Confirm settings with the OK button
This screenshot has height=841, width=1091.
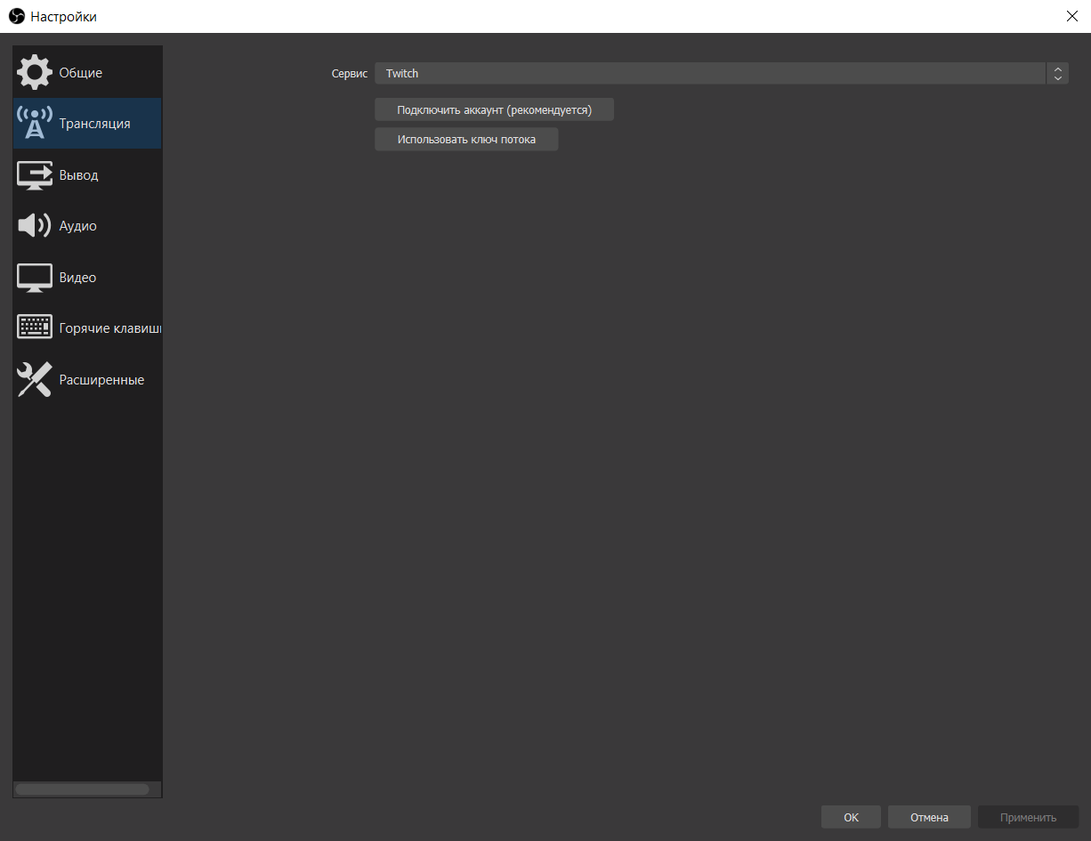click(x=851, y=817)
